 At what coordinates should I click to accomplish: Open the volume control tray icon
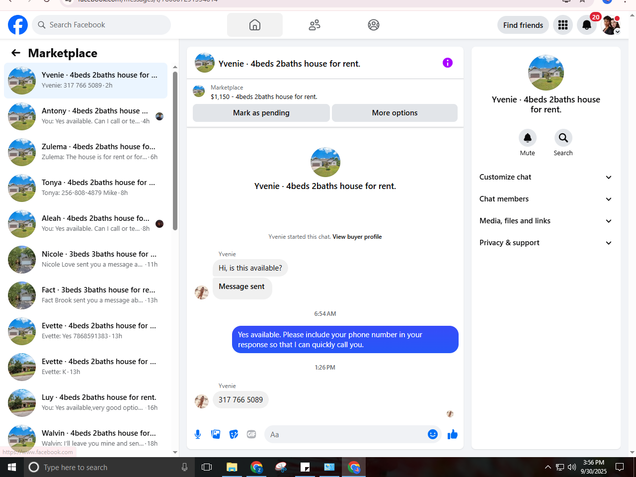tap(572, 467)
